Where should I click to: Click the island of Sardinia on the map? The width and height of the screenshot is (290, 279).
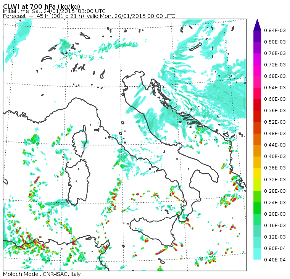coord(77,182)
